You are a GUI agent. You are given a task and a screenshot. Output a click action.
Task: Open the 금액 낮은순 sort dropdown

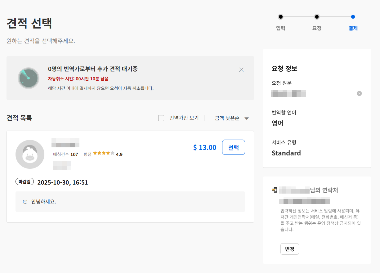[232, 118]
